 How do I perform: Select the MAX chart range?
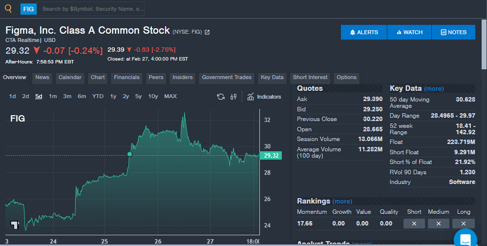pyautogui.click(x=170, y=97)
